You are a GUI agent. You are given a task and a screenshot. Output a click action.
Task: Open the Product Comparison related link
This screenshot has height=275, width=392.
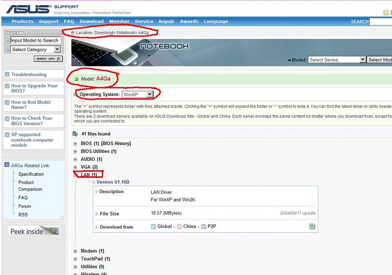[x=30, y=186]
